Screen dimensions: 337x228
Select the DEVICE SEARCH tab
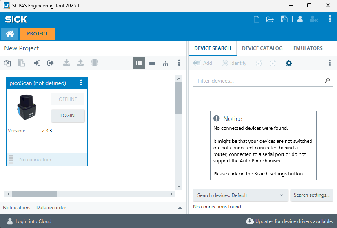213,48
